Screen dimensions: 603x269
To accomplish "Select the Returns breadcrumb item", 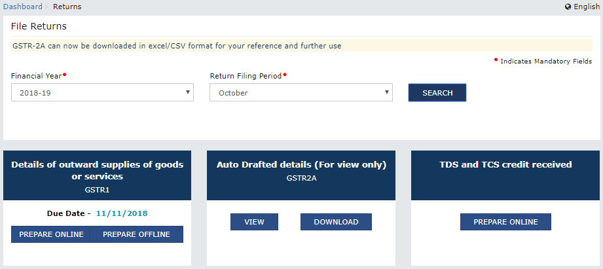I will [x=67, y=7].
